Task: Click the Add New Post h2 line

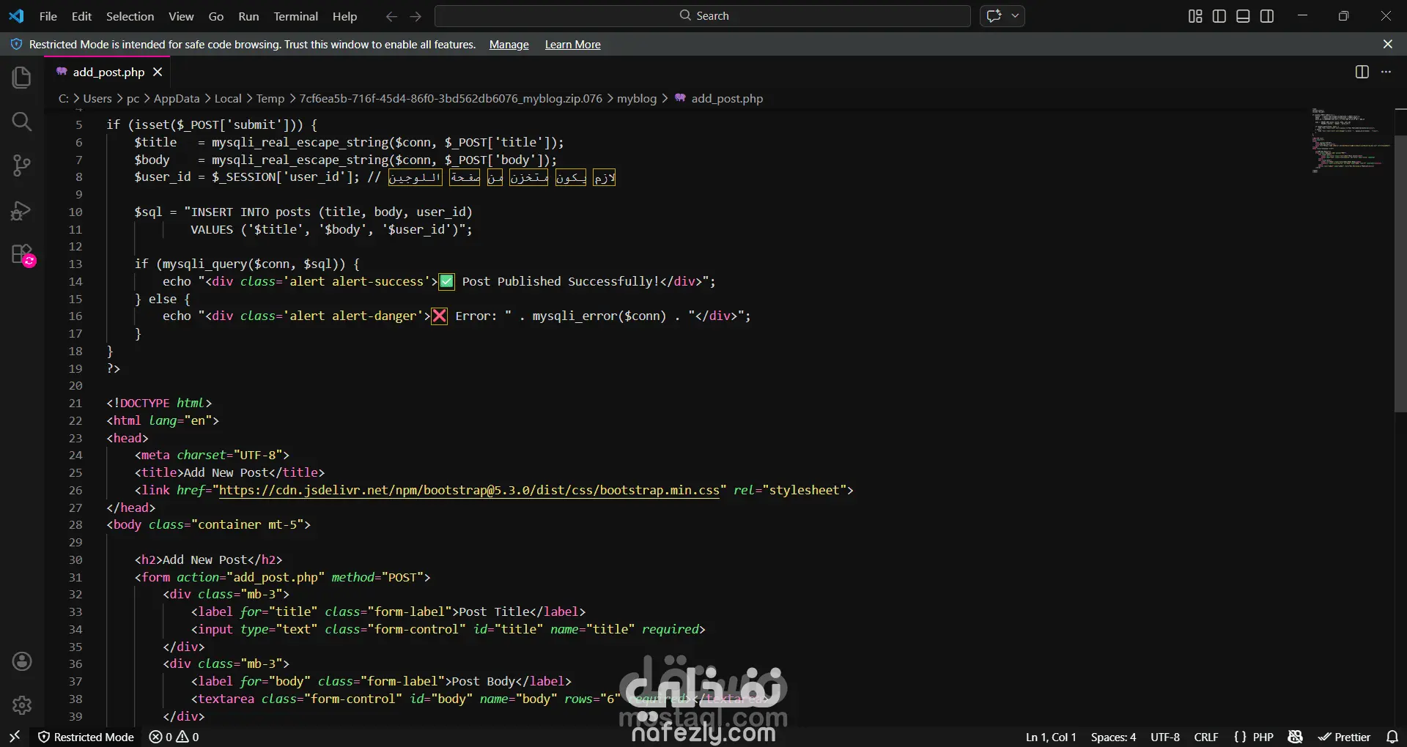Action: click(208, 560)
